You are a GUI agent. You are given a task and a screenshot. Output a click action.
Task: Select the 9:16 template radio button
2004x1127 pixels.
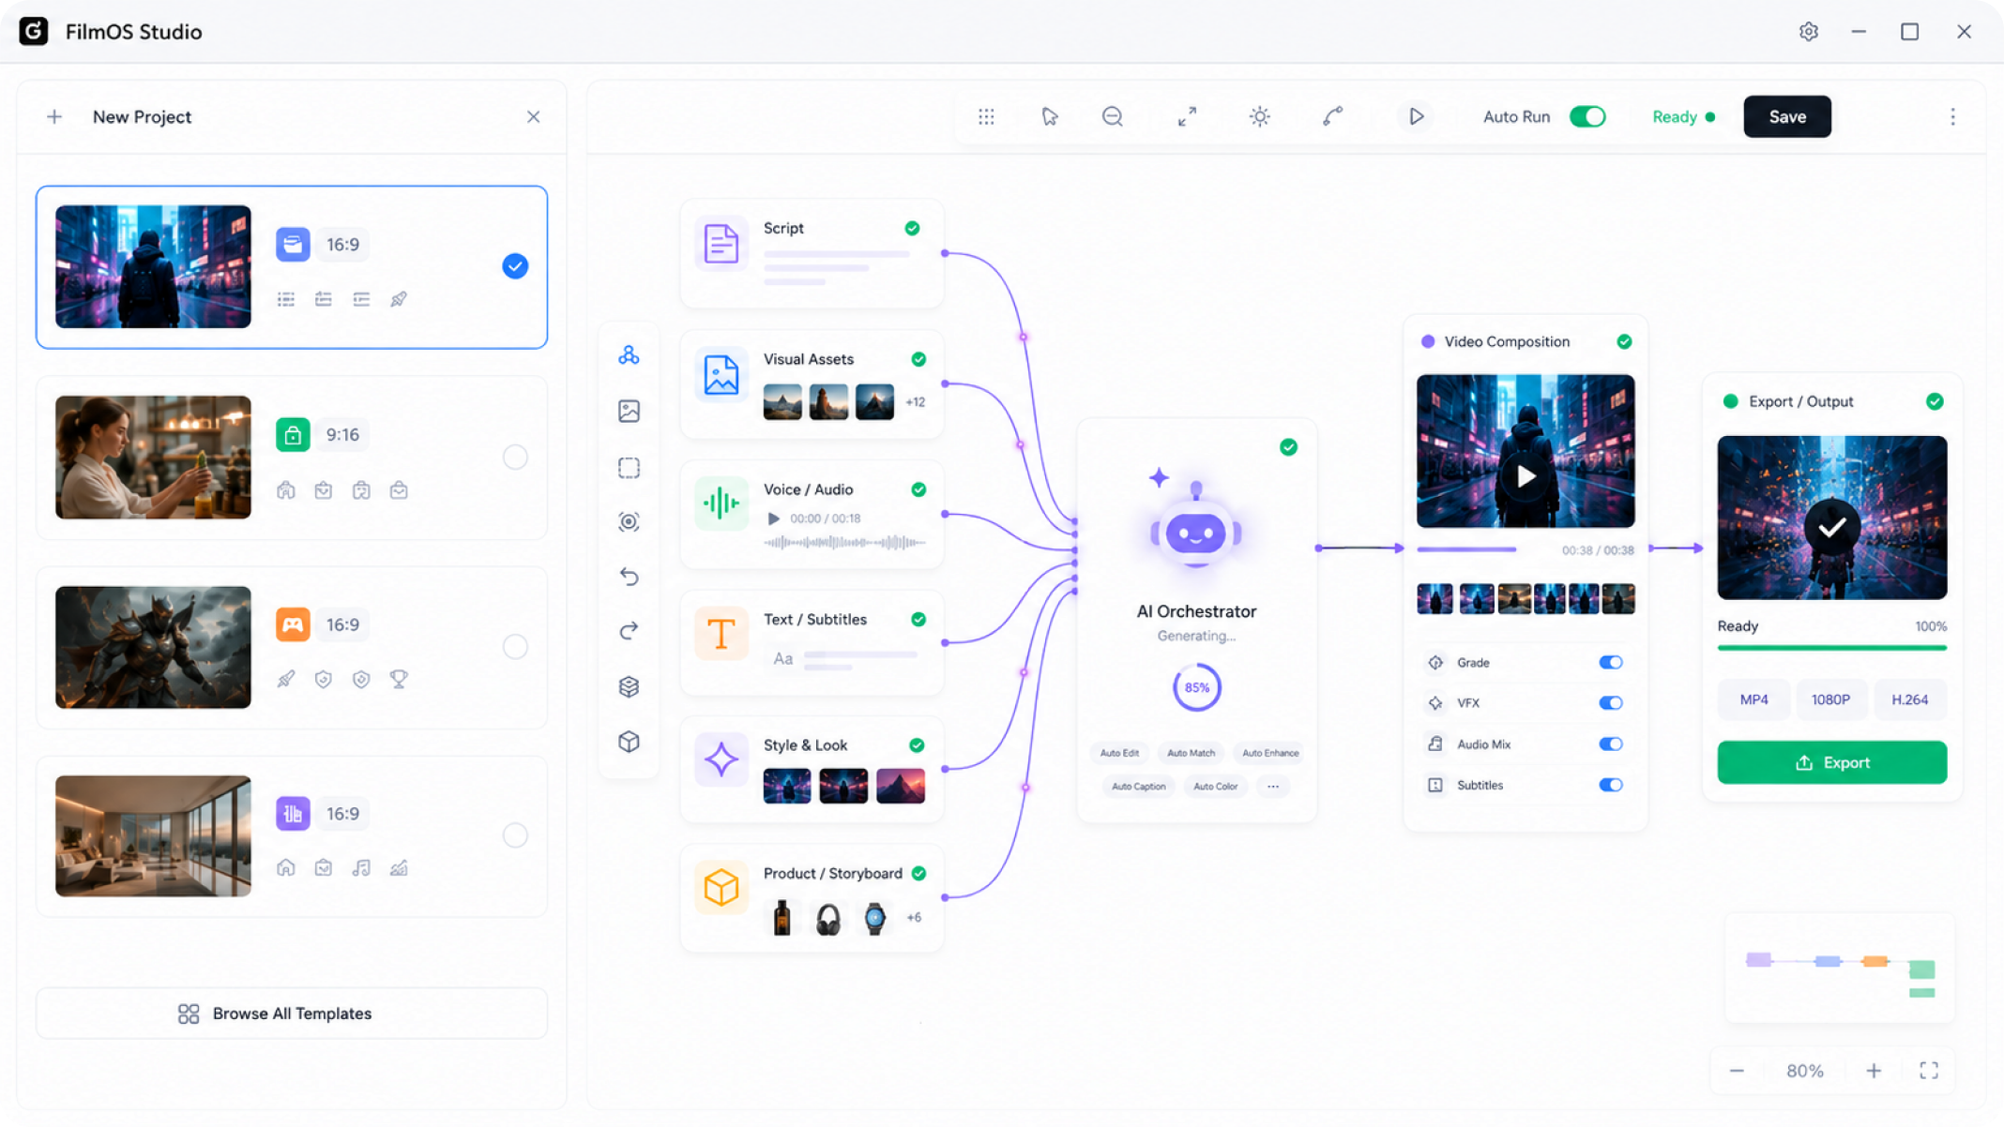click(515, 457)
